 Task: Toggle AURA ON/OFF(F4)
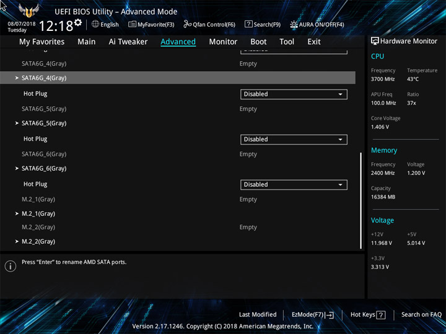317,24
